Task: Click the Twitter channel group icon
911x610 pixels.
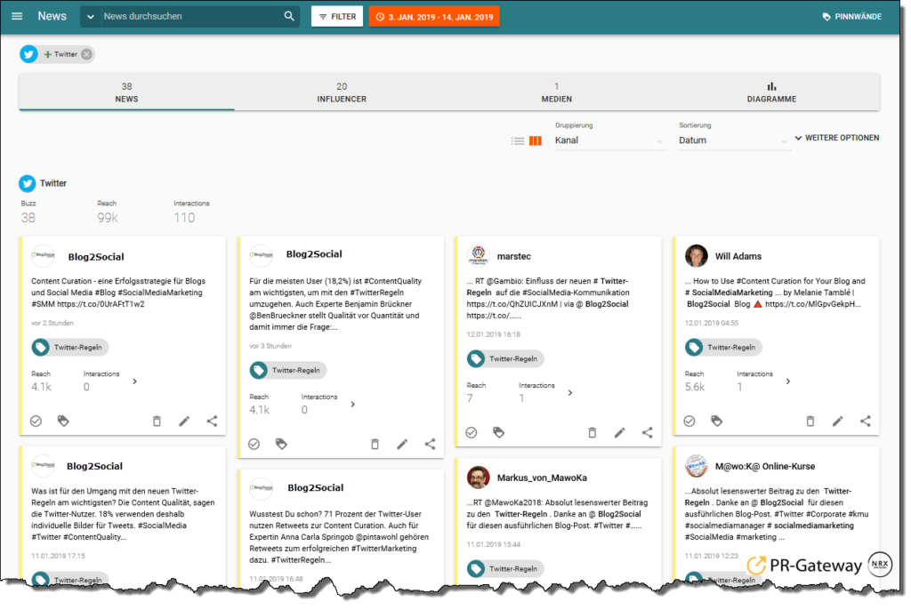Action: point(28,183)
